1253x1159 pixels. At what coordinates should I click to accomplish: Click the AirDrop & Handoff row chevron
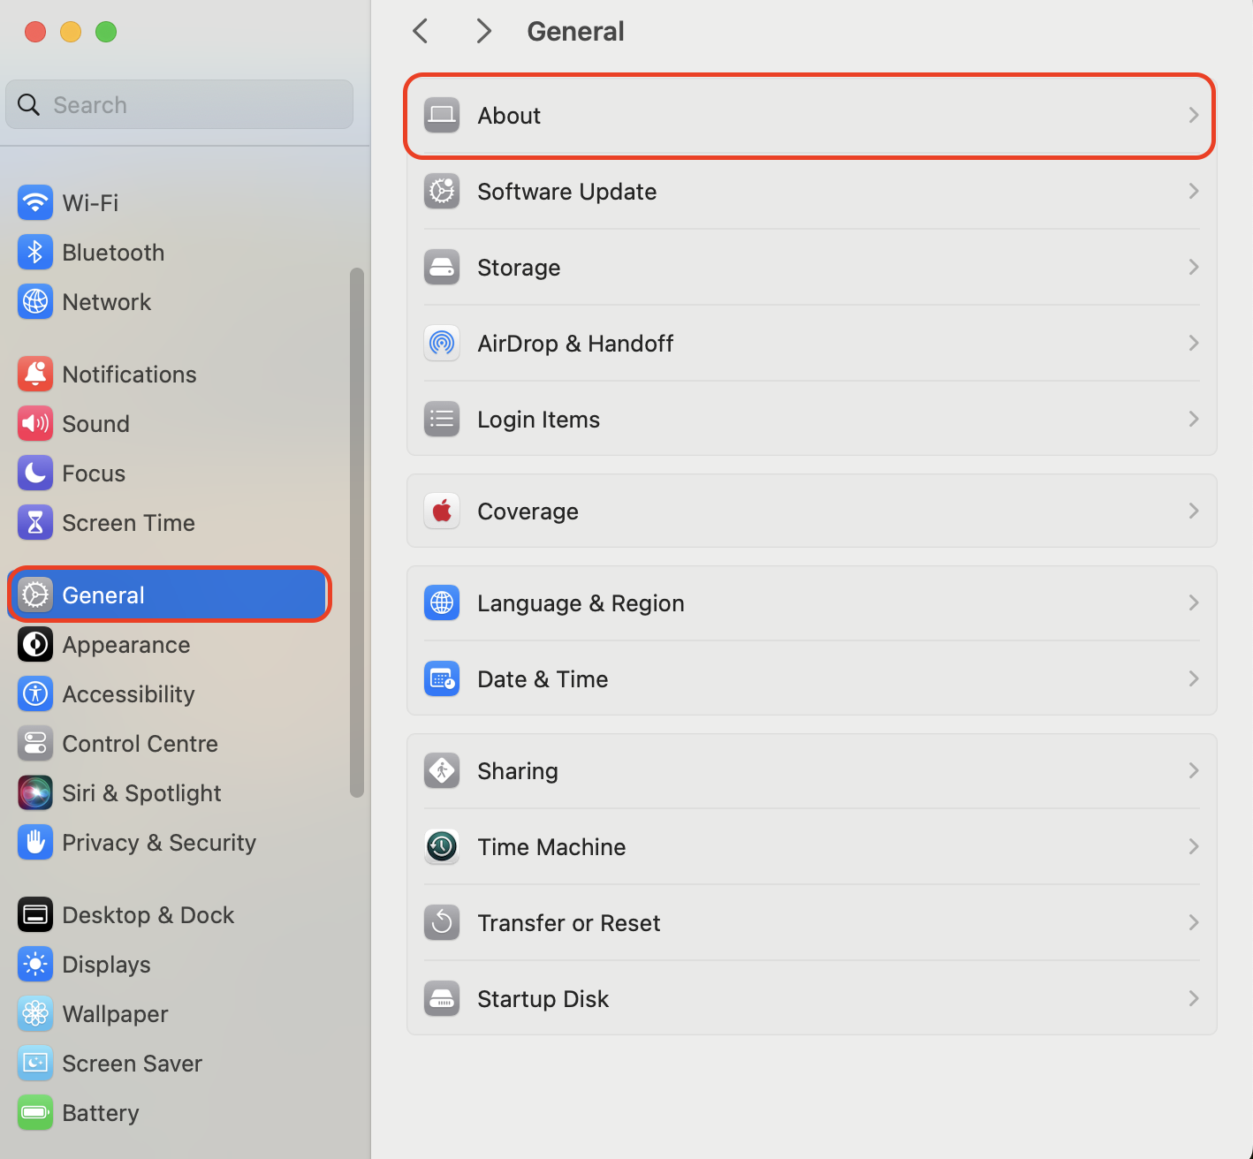click(1194, 344)
